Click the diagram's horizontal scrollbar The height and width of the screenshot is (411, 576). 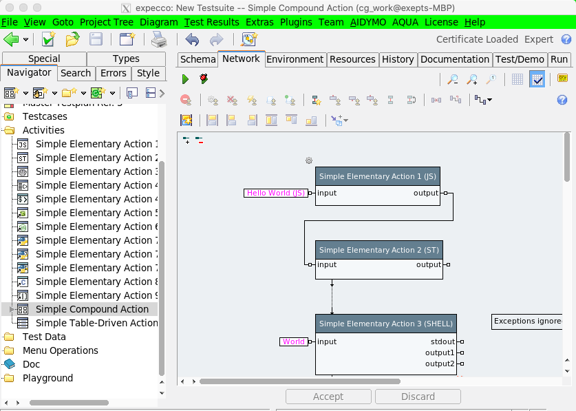299,381
